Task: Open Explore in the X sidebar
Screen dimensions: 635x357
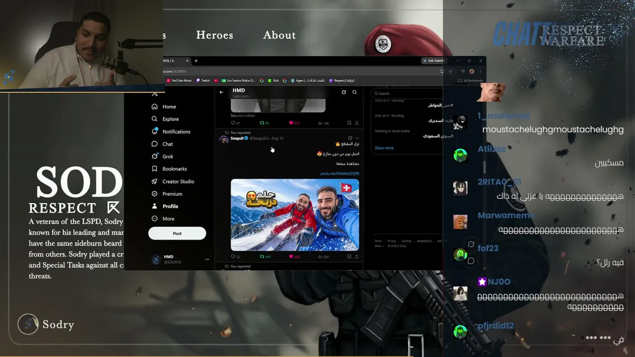Action: point(165,119)
